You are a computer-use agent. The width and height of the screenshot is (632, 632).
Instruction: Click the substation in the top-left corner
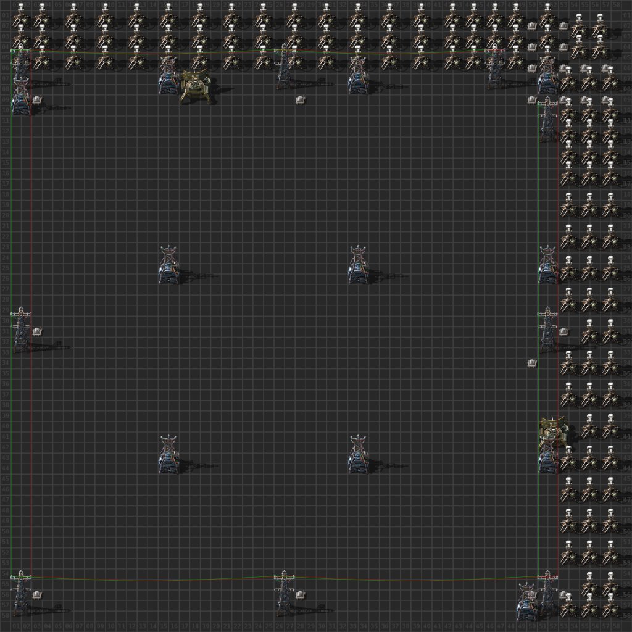(x=22, y=99)
